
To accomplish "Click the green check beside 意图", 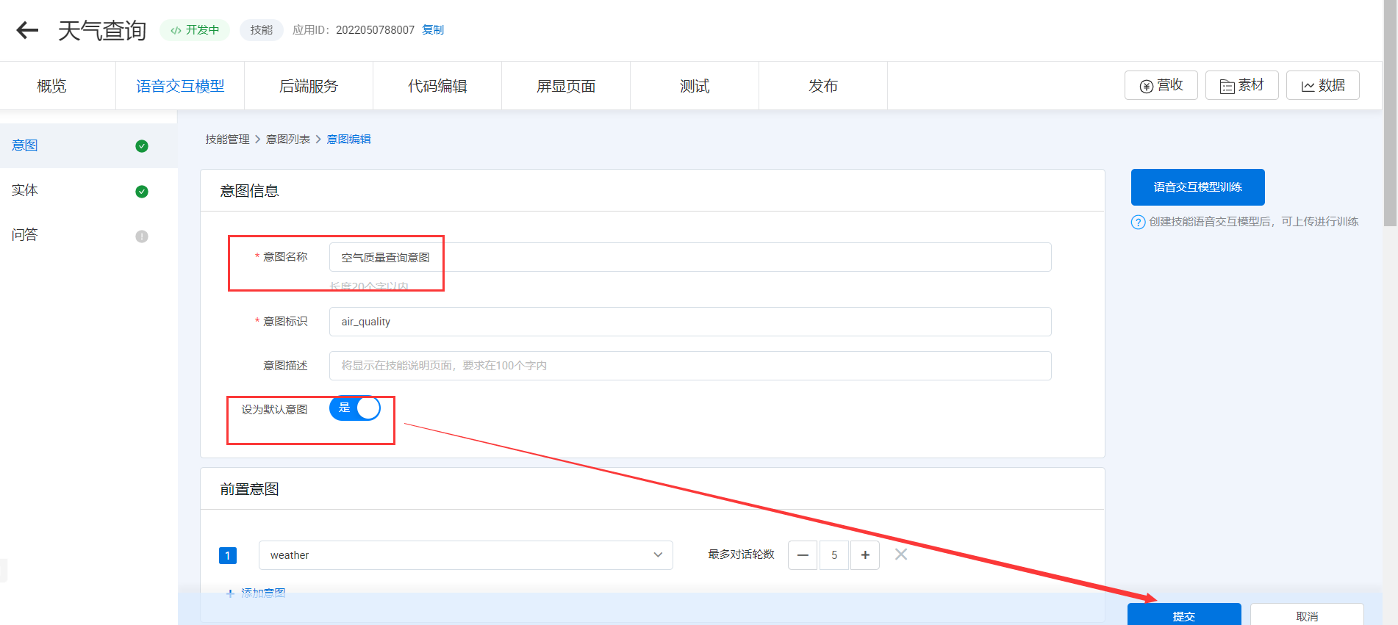I will [142, 146].
